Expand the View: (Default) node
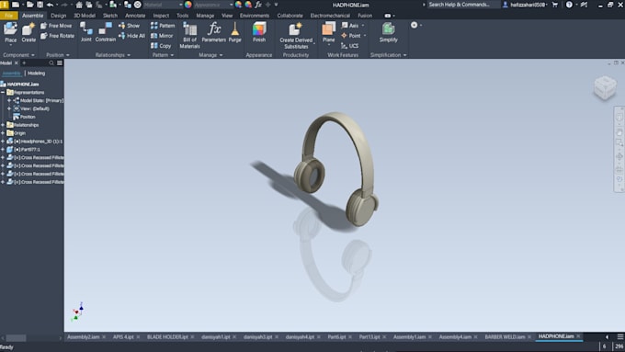The height and width of the screenshot is (352, 625). coord(9,108)
